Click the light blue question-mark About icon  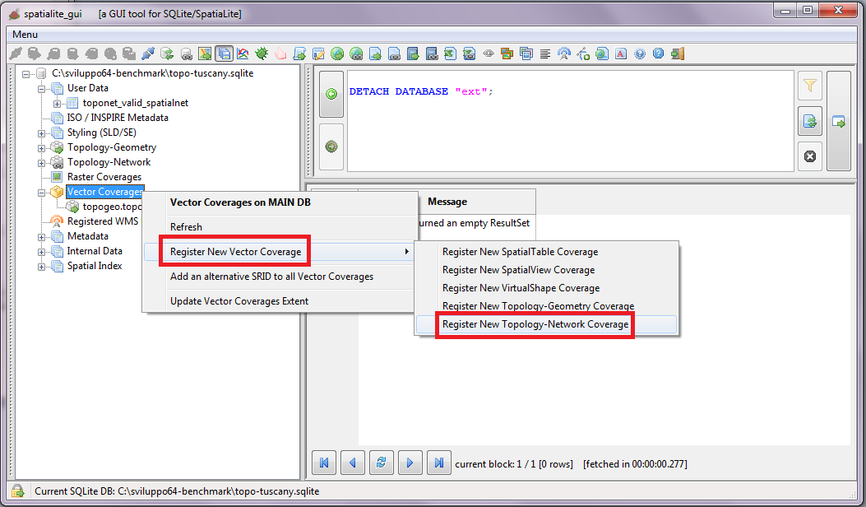(x=658, y=53)
